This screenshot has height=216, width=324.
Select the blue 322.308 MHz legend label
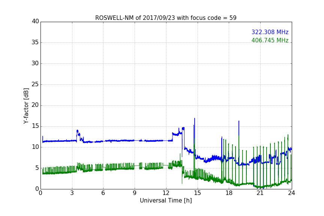point(270,32)
